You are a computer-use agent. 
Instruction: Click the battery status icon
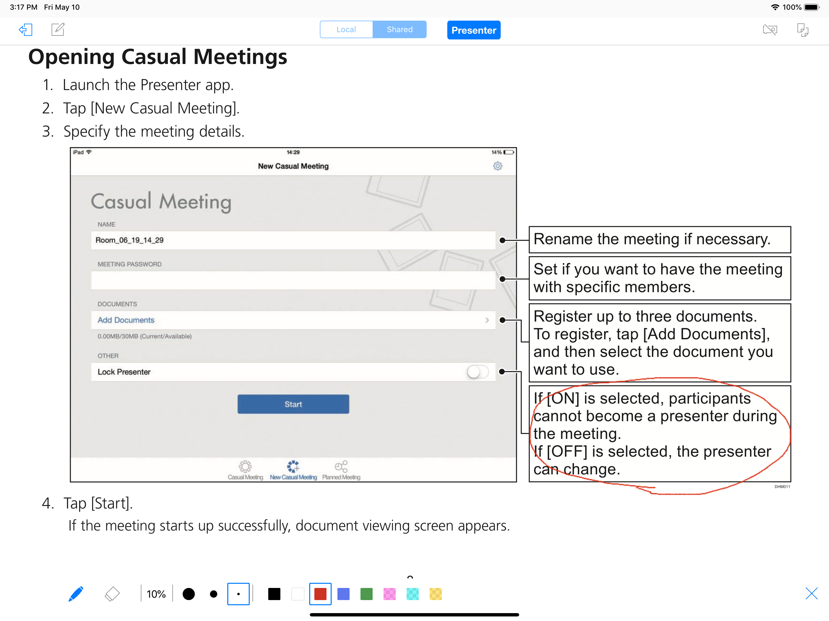[812, 7]
